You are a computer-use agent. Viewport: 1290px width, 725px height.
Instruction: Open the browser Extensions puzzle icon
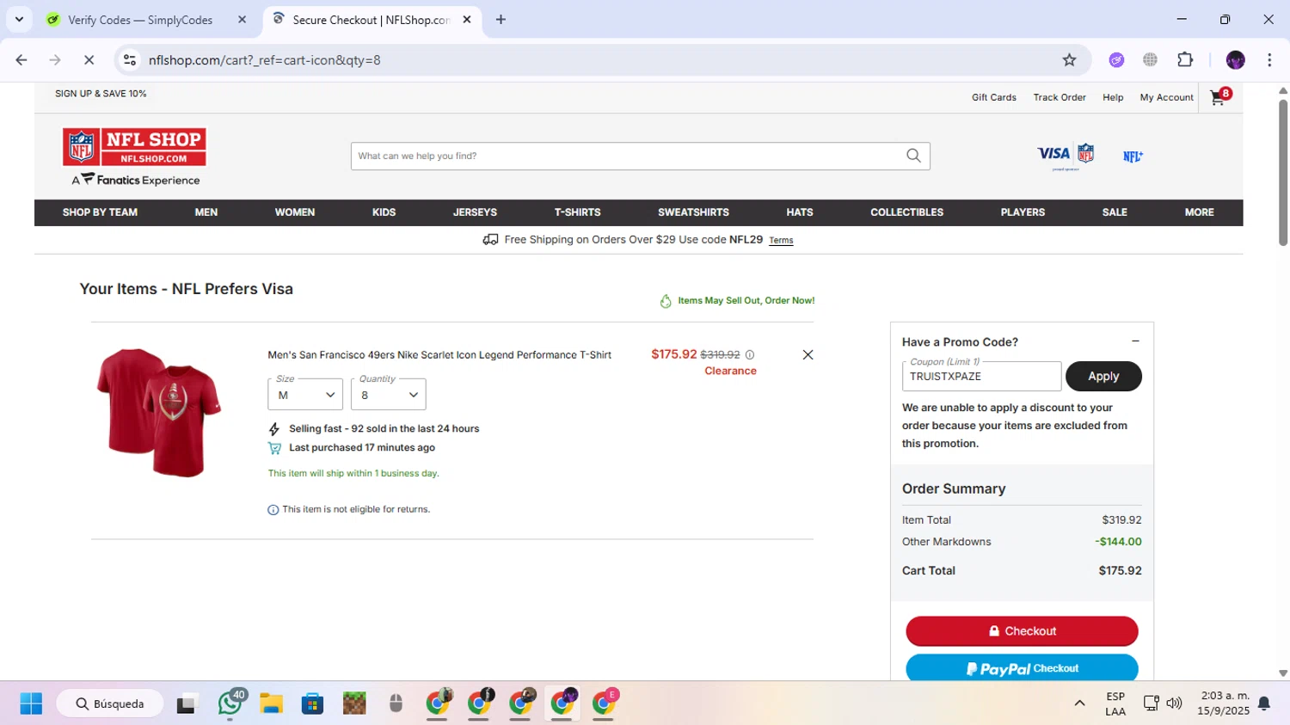point(1185,60)
